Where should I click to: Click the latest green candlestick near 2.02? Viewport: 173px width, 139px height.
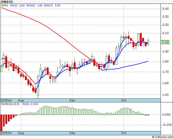(148, 42)
